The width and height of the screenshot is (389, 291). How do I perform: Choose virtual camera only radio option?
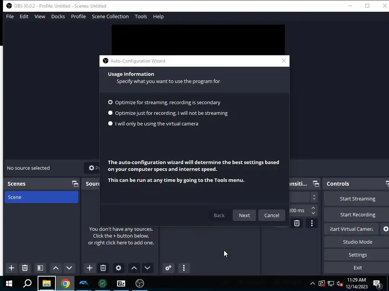tap(111, 124)
